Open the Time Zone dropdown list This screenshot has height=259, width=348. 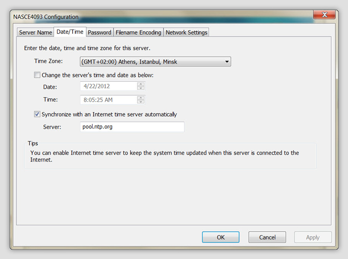tap(155, 62)
